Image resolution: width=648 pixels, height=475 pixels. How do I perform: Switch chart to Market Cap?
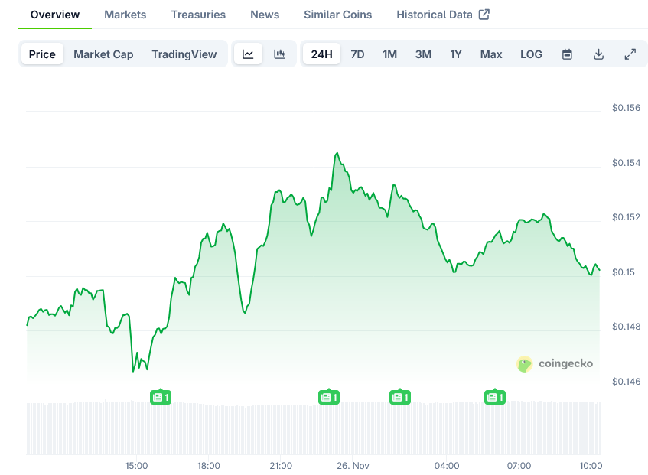pyautogui.click(x=103, y=54)
